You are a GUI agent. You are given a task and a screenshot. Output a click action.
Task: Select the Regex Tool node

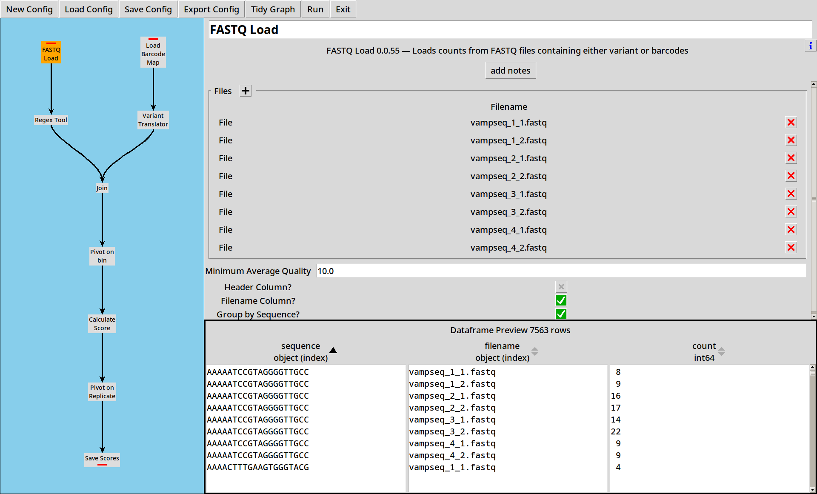(51, 120)
